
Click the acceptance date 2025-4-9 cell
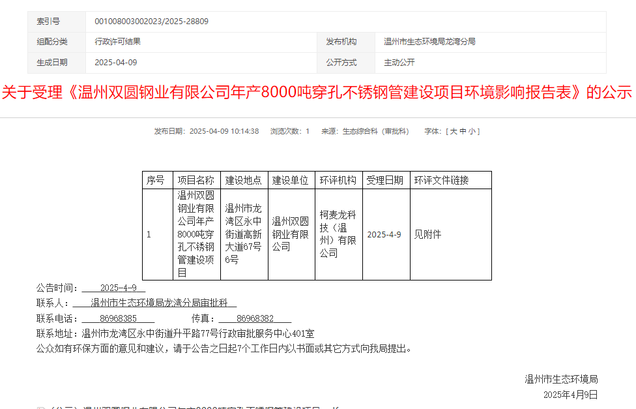(384, 234)
